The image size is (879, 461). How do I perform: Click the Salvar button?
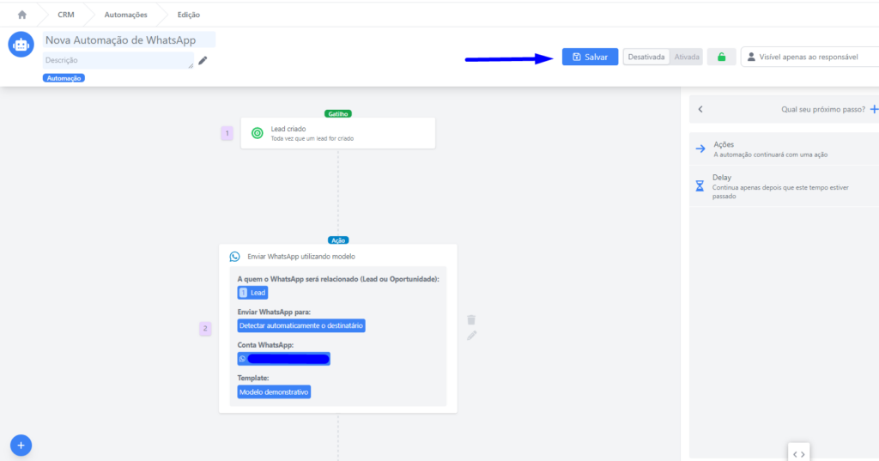590,57
